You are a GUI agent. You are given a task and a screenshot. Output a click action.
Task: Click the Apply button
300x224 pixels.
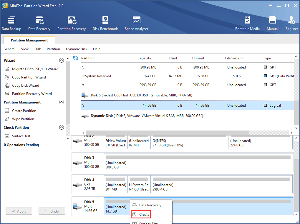coord(19,211)
